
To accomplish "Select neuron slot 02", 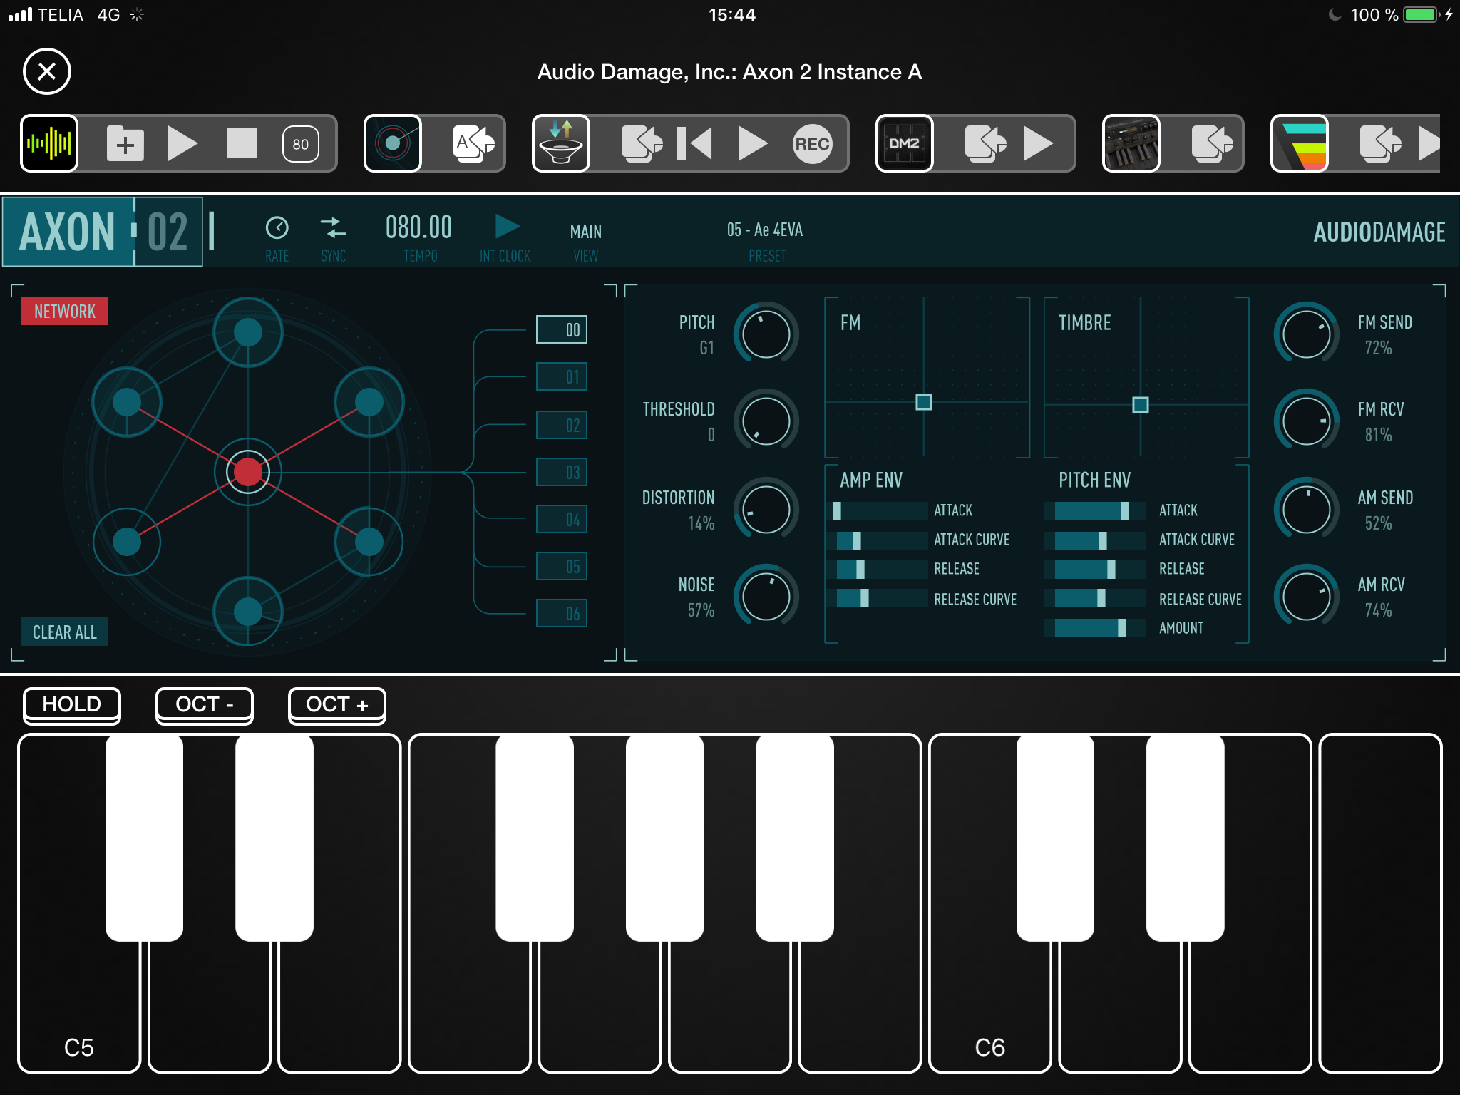I will [x=562, y=426].
